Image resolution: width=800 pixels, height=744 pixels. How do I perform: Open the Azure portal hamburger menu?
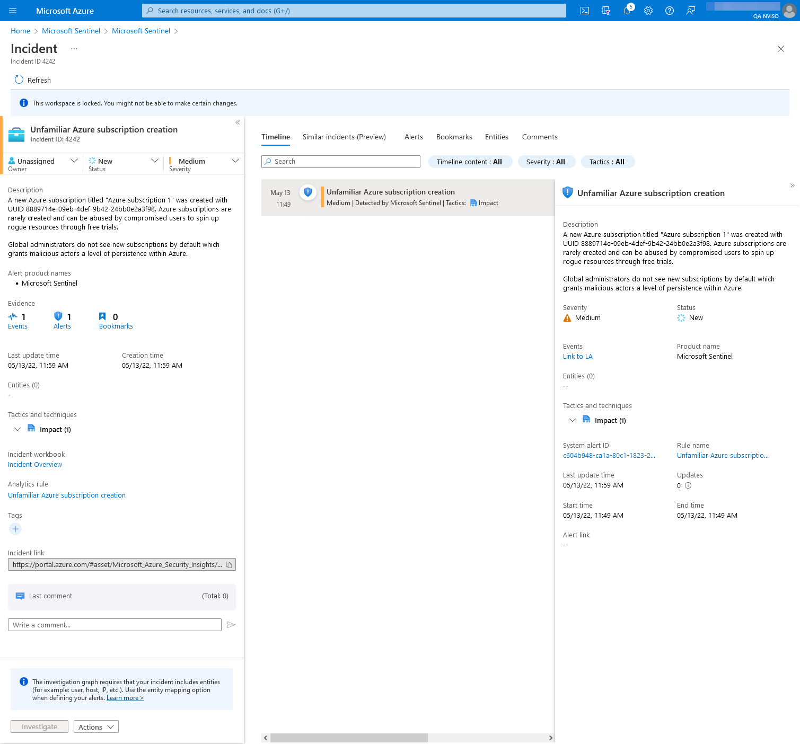[13, 11]
